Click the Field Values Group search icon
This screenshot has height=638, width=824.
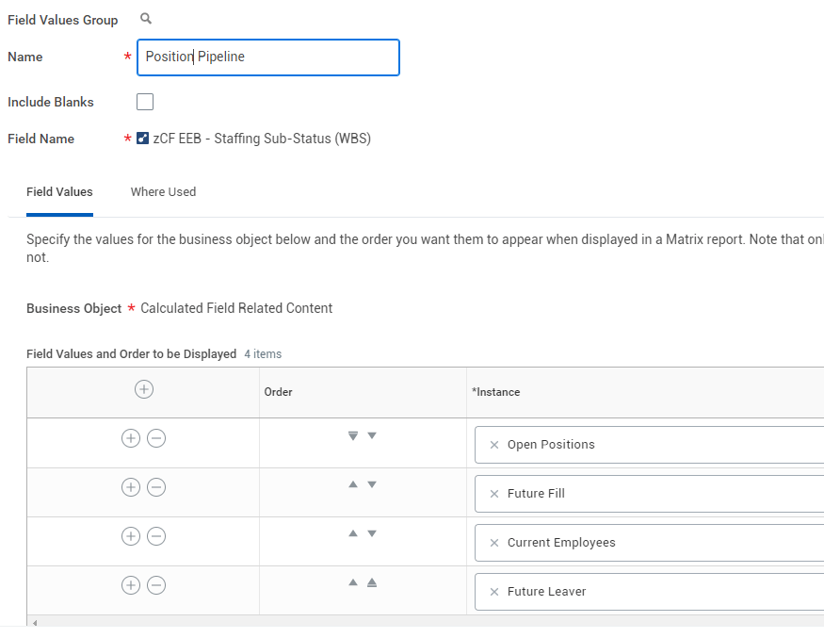pos(145,19)
